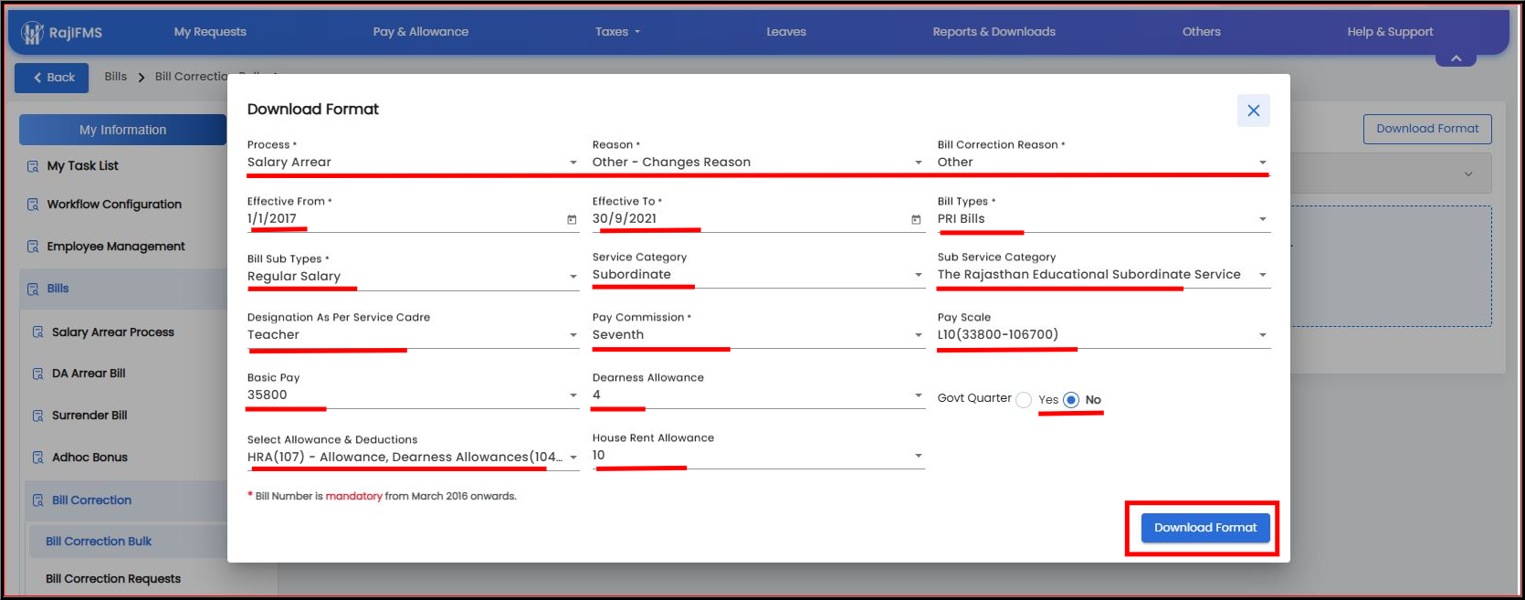1525x600 pixels.
Task: Expand the Sub Service Category dropdown
Action: (1103, 275)
